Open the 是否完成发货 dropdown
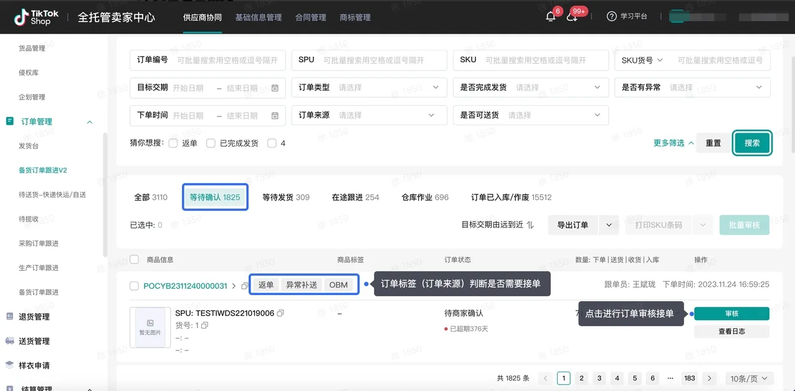The width and height of the screenshot is (795, 391). pyautogui.click(x=531, y=88)
